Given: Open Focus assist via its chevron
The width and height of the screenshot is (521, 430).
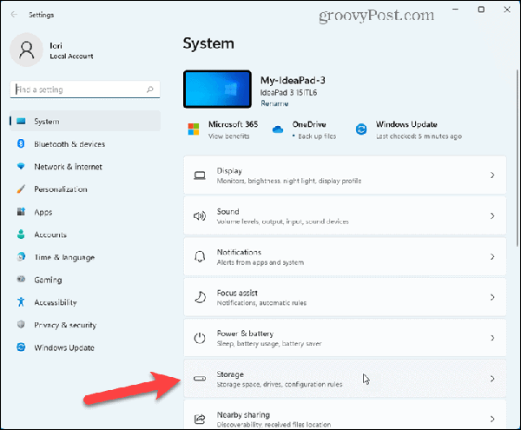Looking at the screenshot, I should pyautogui.click(x=492, y=297).
